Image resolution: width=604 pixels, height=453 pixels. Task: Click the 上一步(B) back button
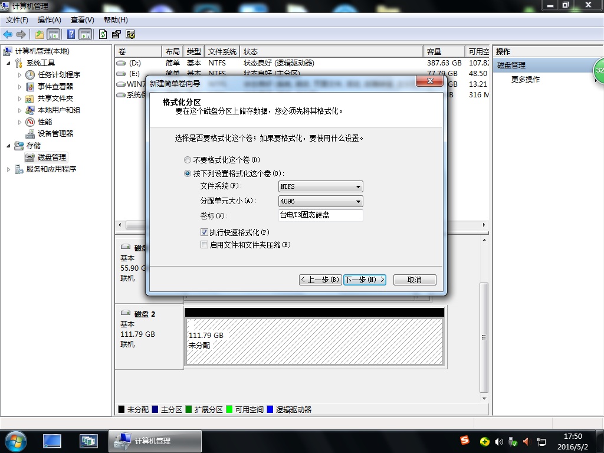click(x=320, y=280)
